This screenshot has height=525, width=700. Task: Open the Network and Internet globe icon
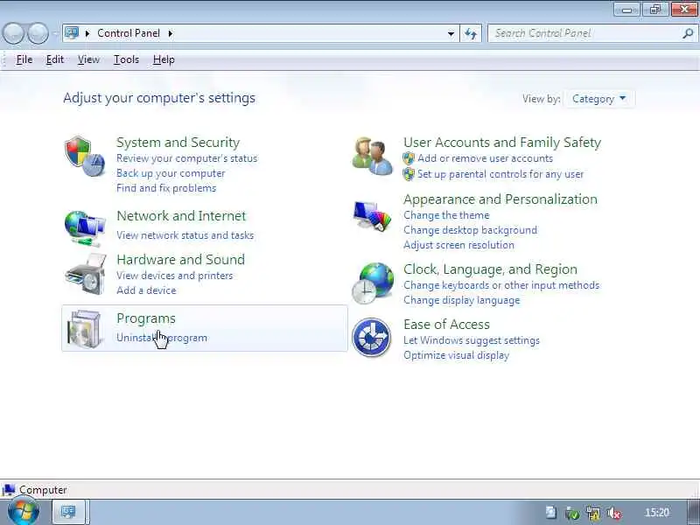pyautogui.click(x=85, y=228)
